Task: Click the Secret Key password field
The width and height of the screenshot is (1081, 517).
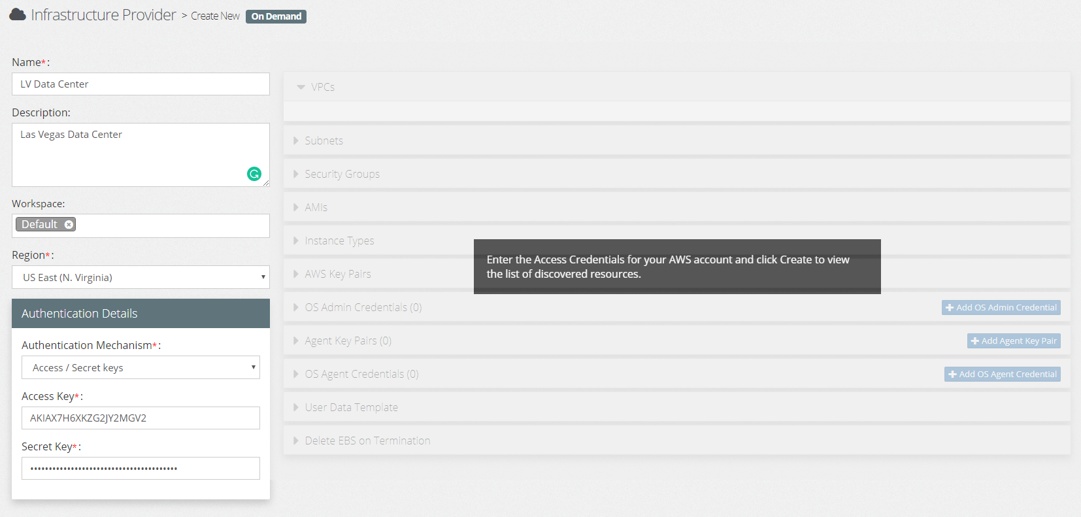Action: click(141, 468)
